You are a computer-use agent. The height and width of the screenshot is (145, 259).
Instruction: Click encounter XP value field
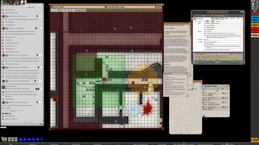(223, 89)
